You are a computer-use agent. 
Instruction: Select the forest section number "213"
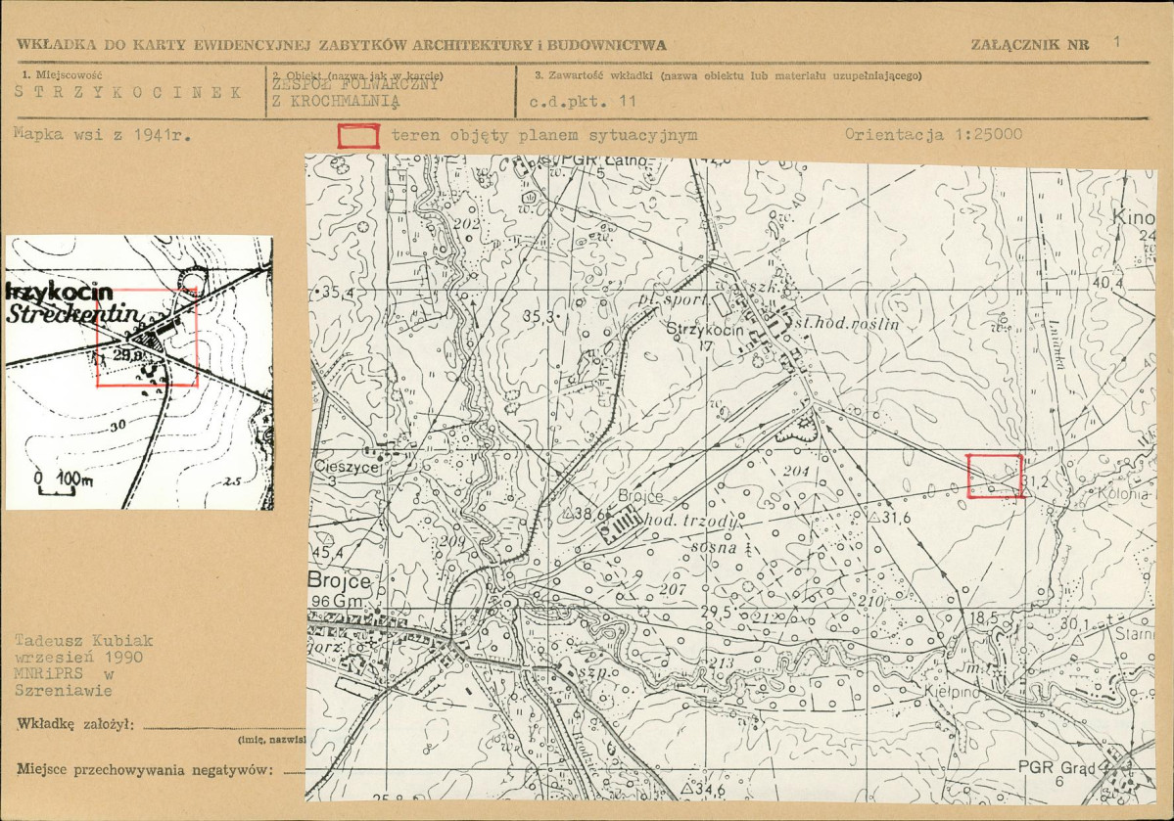pos(721,662)
